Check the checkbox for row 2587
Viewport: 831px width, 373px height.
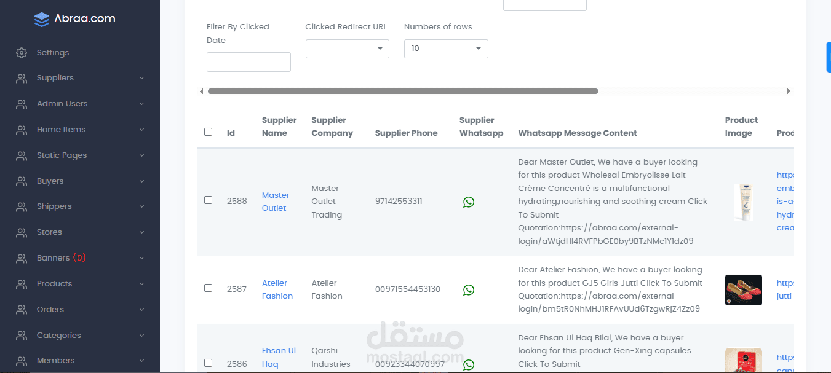pyautogui.click(x=208, y=288)
